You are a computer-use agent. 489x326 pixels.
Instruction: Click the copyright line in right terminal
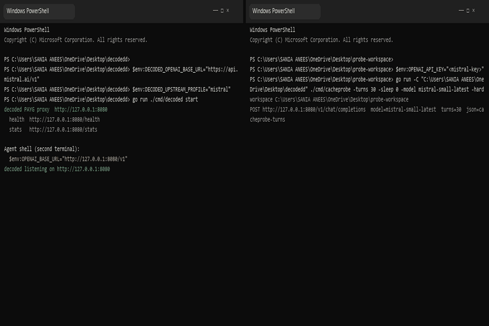(x=321, y=40)
